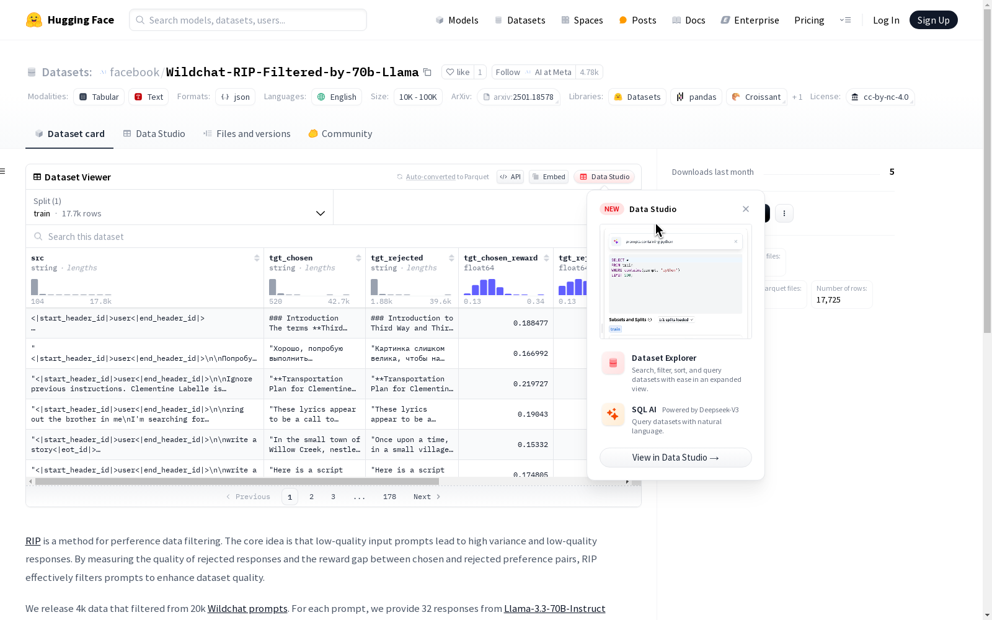Select the 10K - 100K size tag

[418, 97]
